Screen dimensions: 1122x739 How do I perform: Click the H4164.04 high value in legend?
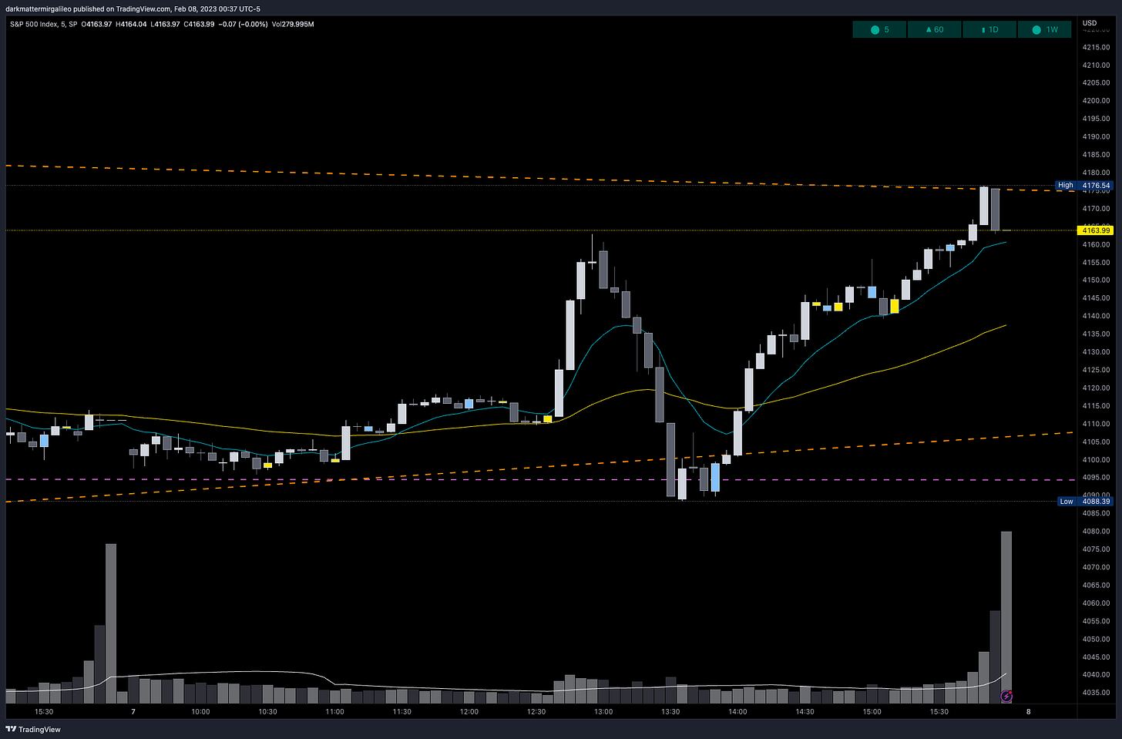131,24
